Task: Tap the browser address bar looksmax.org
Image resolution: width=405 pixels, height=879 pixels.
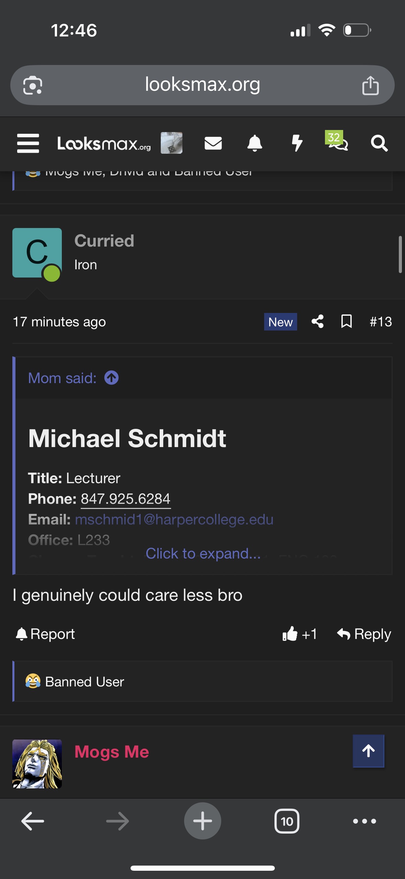Action: pos(202,85)
